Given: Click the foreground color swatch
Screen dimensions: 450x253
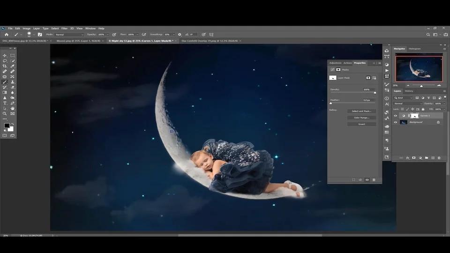Looking at the screenshot, I should 7,126.
